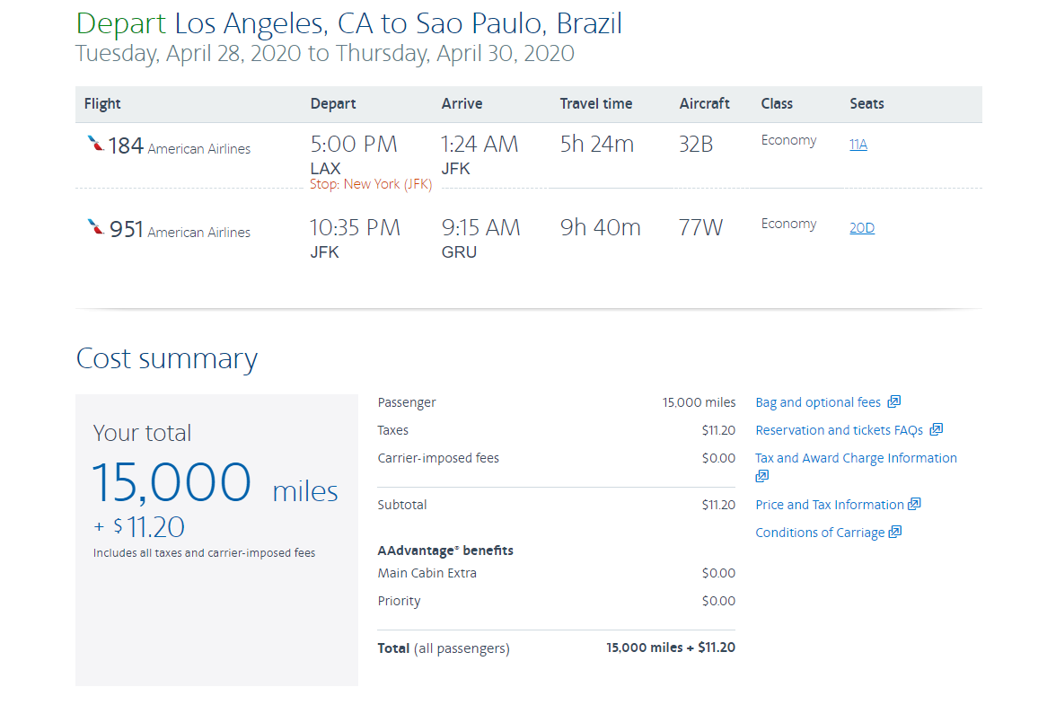The height and width of the screenshot is (705, 1047).
Task: Click the 9h 40m travel time
Action: 601,227
